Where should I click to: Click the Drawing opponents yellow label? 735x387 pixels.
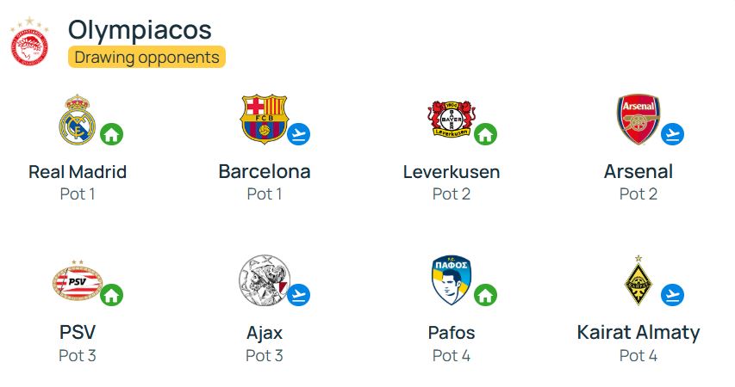[146, 57]
